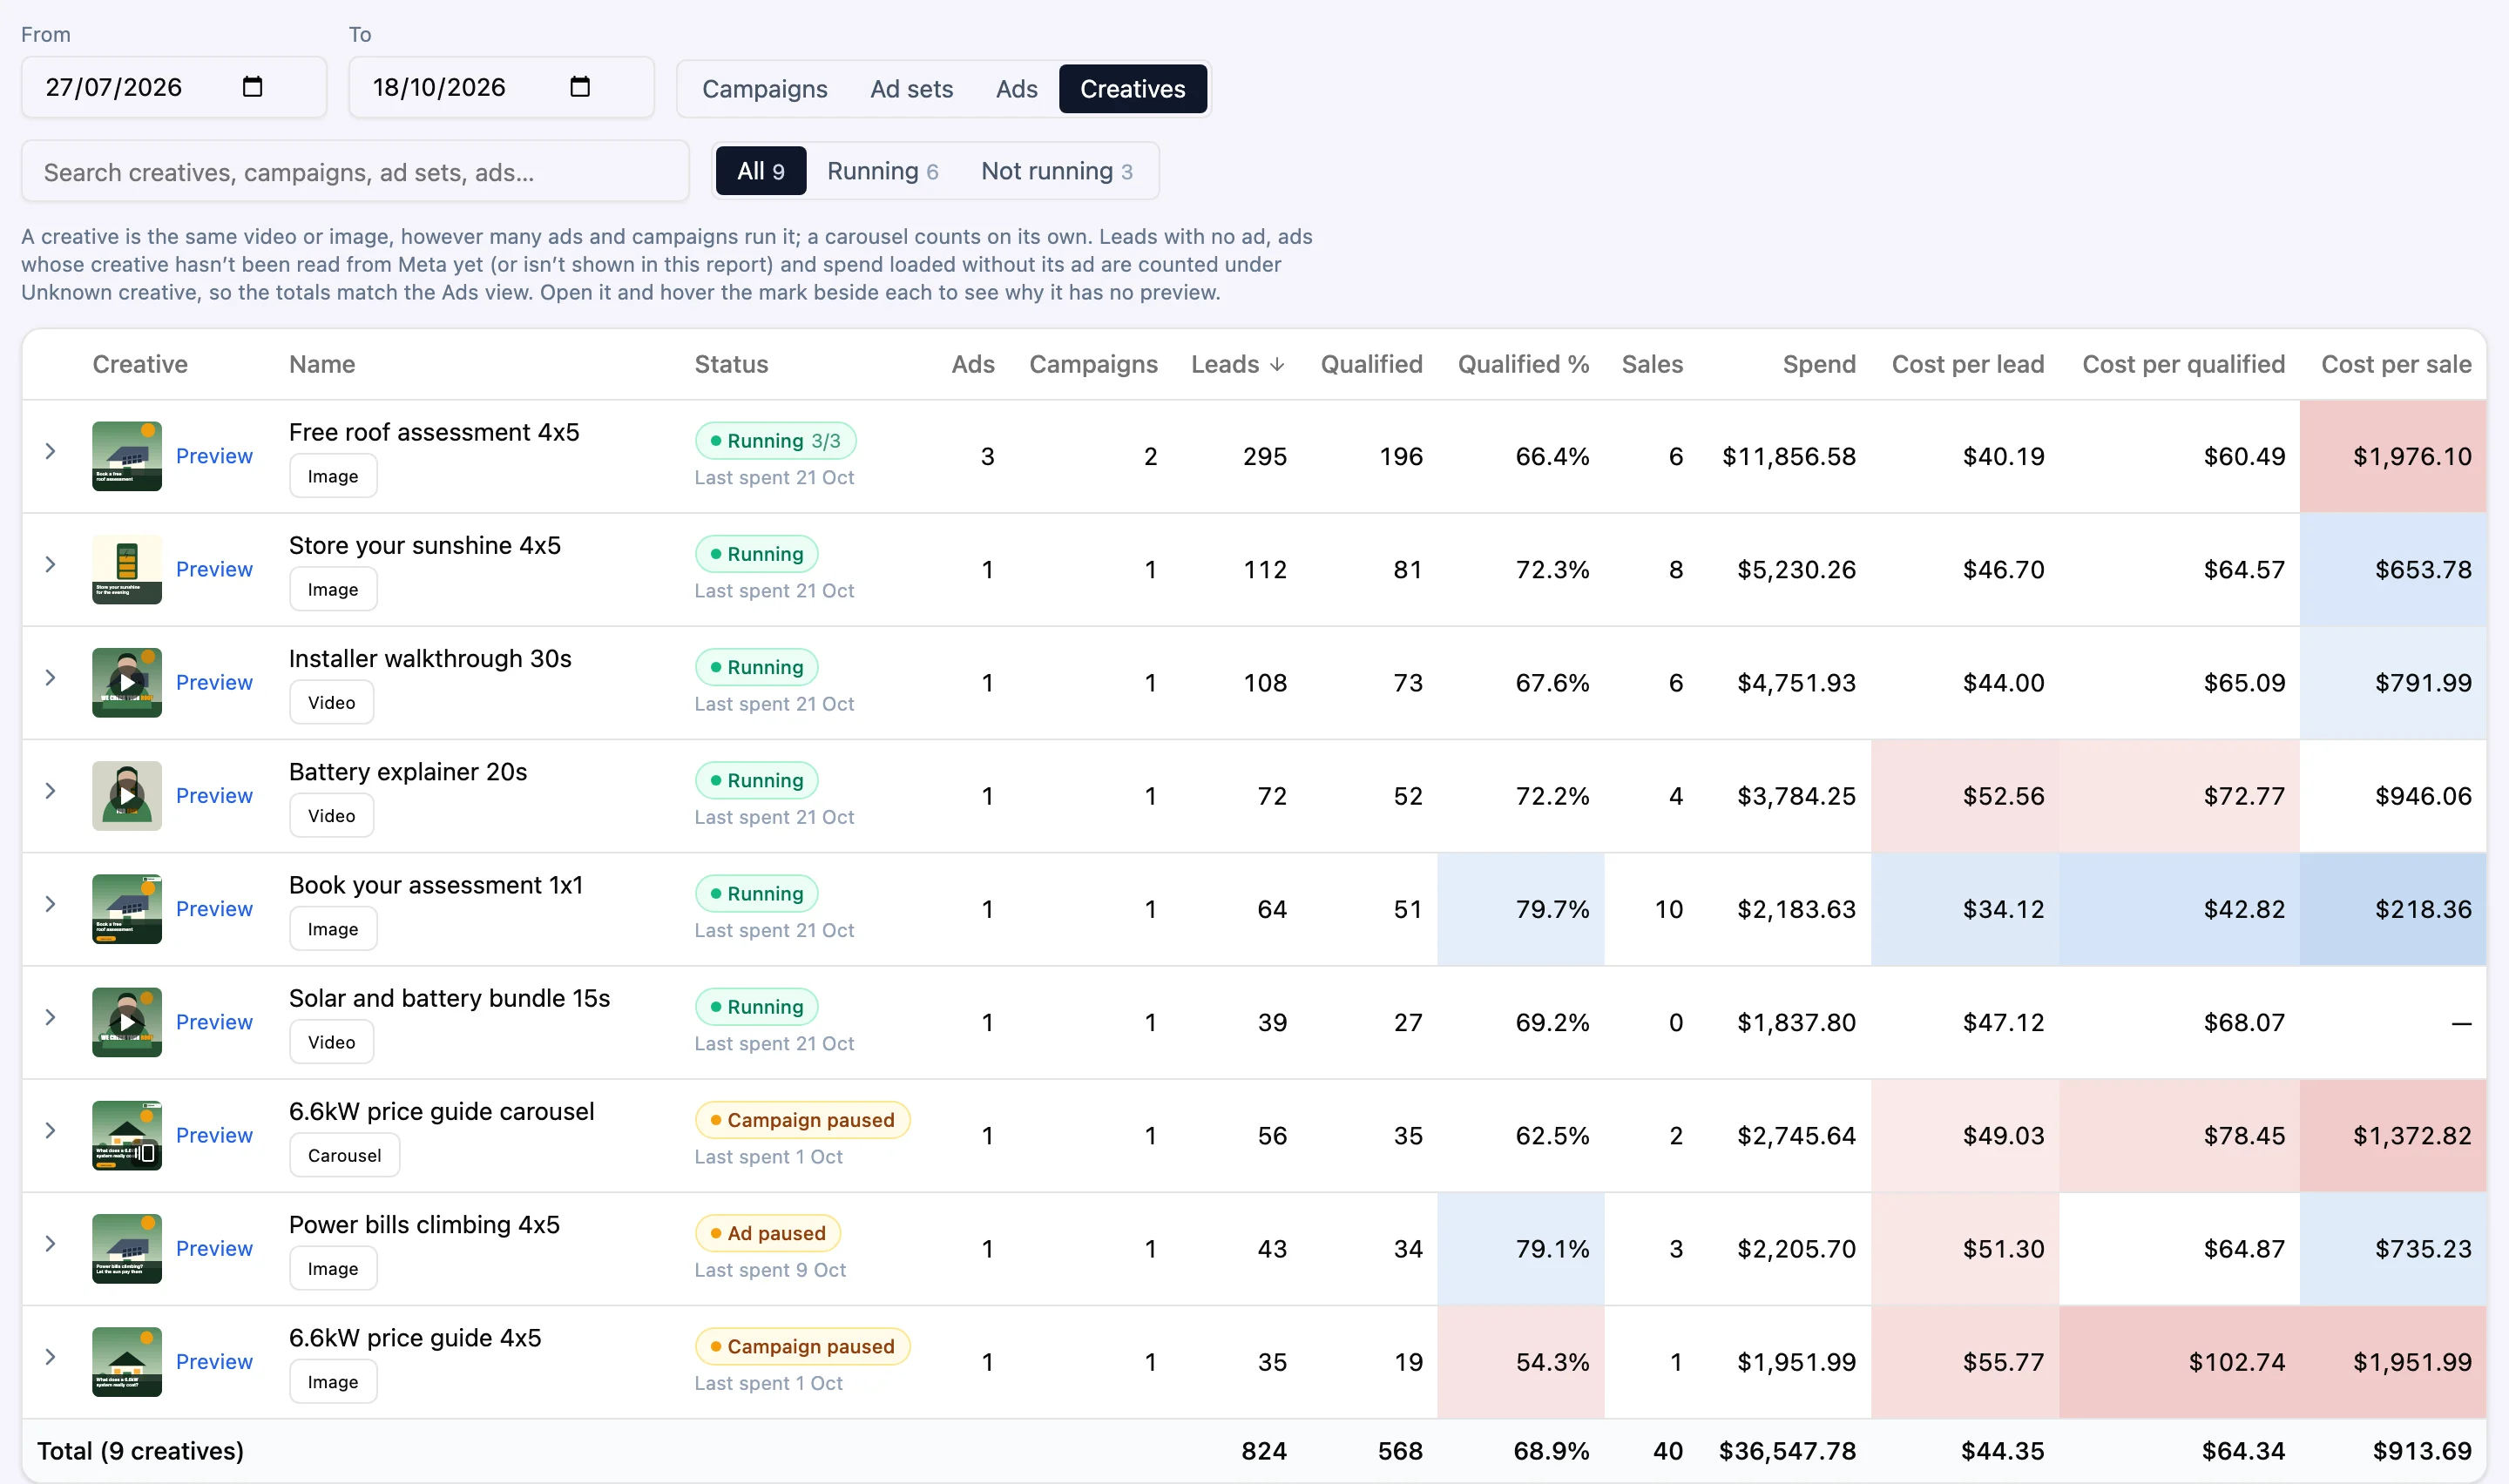Click the Free roof assessment 4x5 thumbnail
The width and height of the screenshot is (2509, 1484).
127,456
